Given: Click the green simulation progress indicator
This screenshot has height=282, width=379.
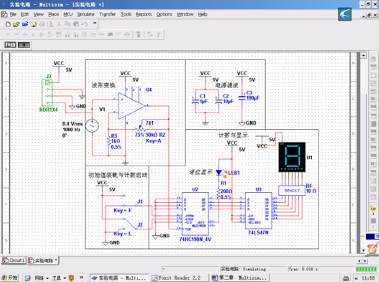Looking at the screenshot, I should (x=366, y=269).
